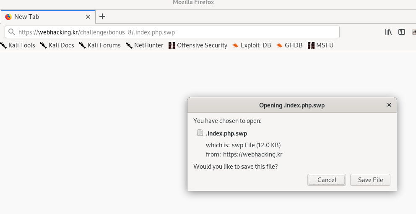The width and height of the screenshot is (416, 214).
Task: Click Save File button
Action: pyautogui.click(x=370, y=180)
